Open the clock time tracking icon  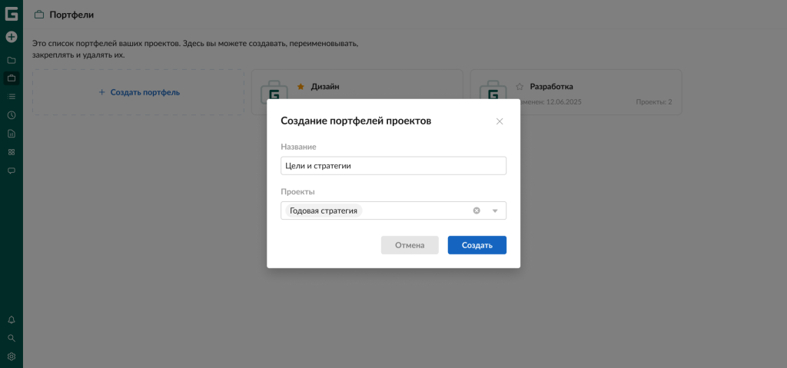tap(11, 115)
